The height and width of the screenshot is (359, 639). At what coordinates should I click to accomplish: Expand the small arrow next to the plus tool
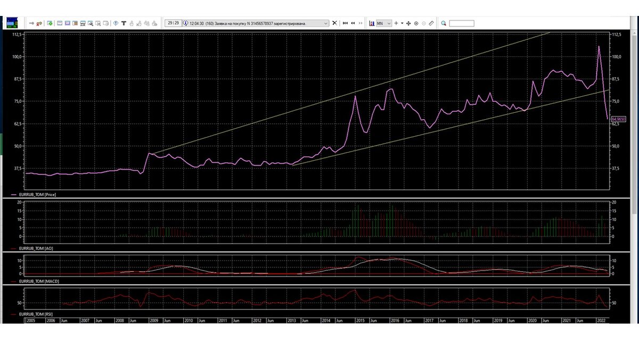(402, 23)
